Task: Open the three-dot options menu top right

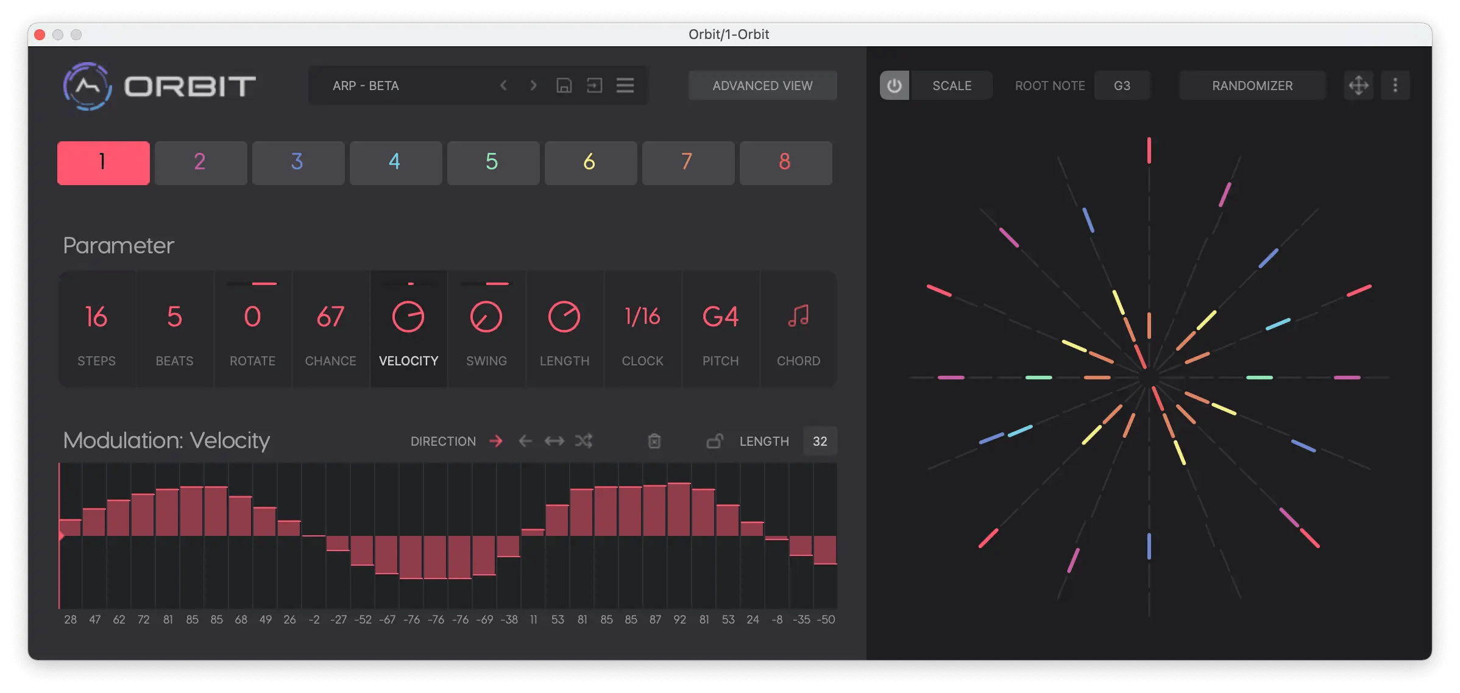Action: pyautogui.click(x=1395, y=85)
